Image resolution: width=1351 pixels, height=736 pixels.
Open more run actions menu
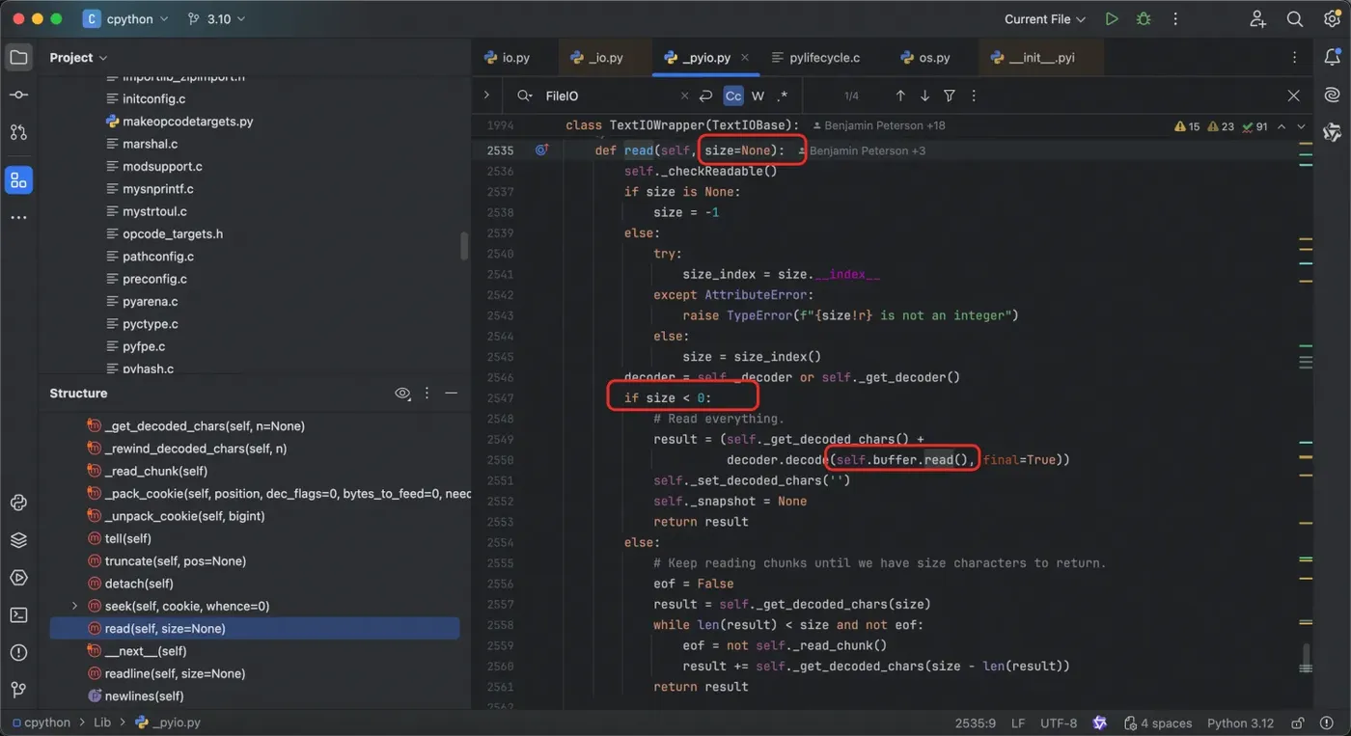point(1176,19)
